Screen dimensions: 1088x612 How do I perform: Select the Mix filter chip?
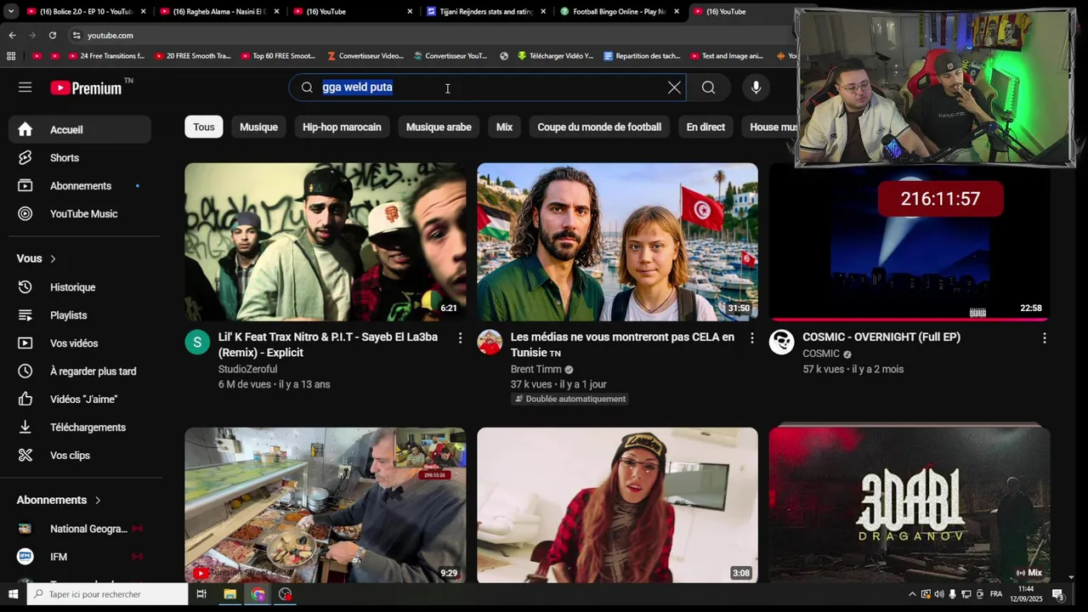(504, 127)
